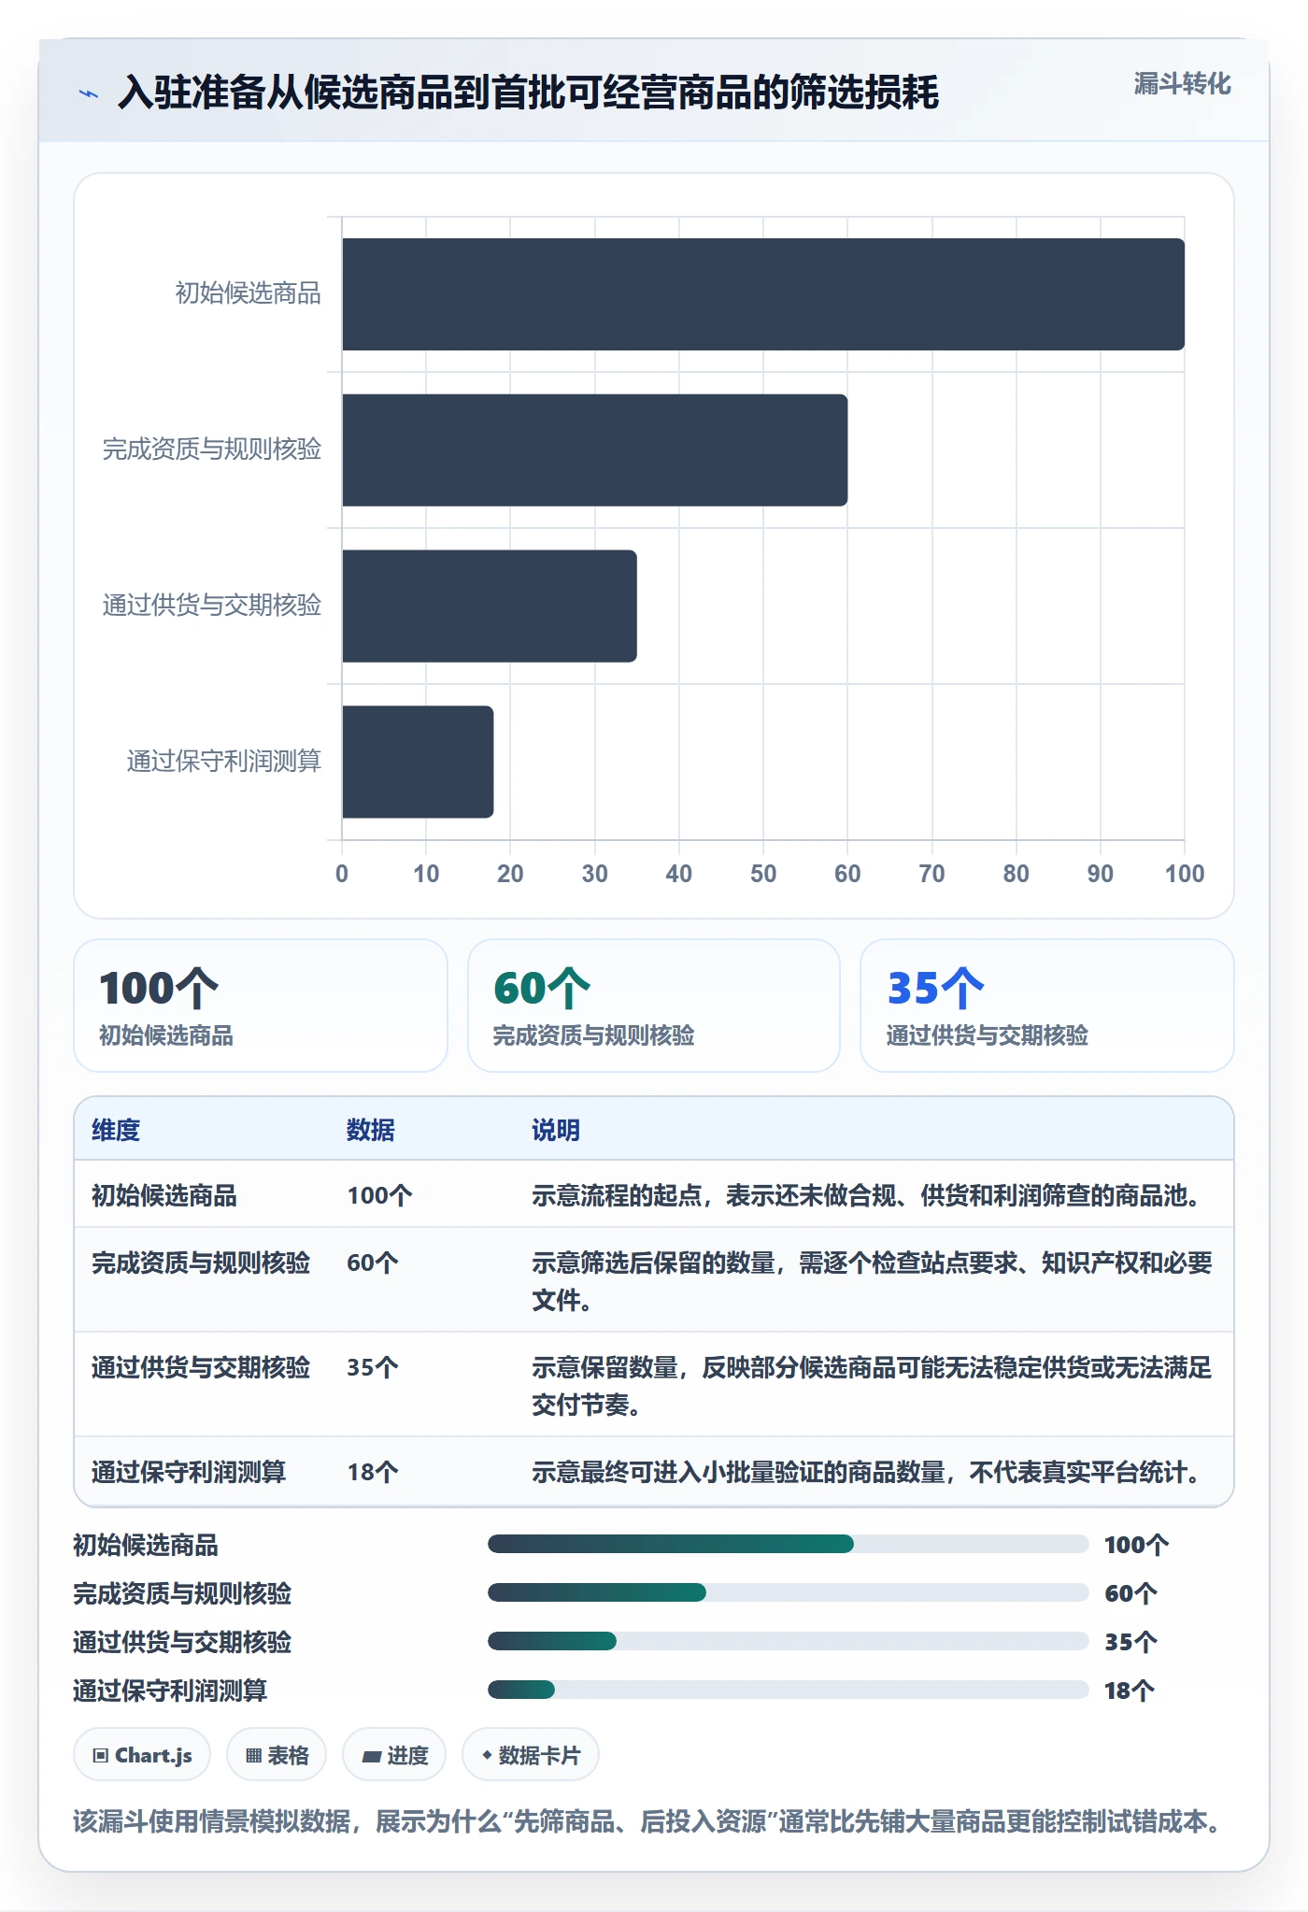The width and height of the screenshot is (1308, 1912).
Task: Click the 数据 column header
Action: [x=371, y=1130]
